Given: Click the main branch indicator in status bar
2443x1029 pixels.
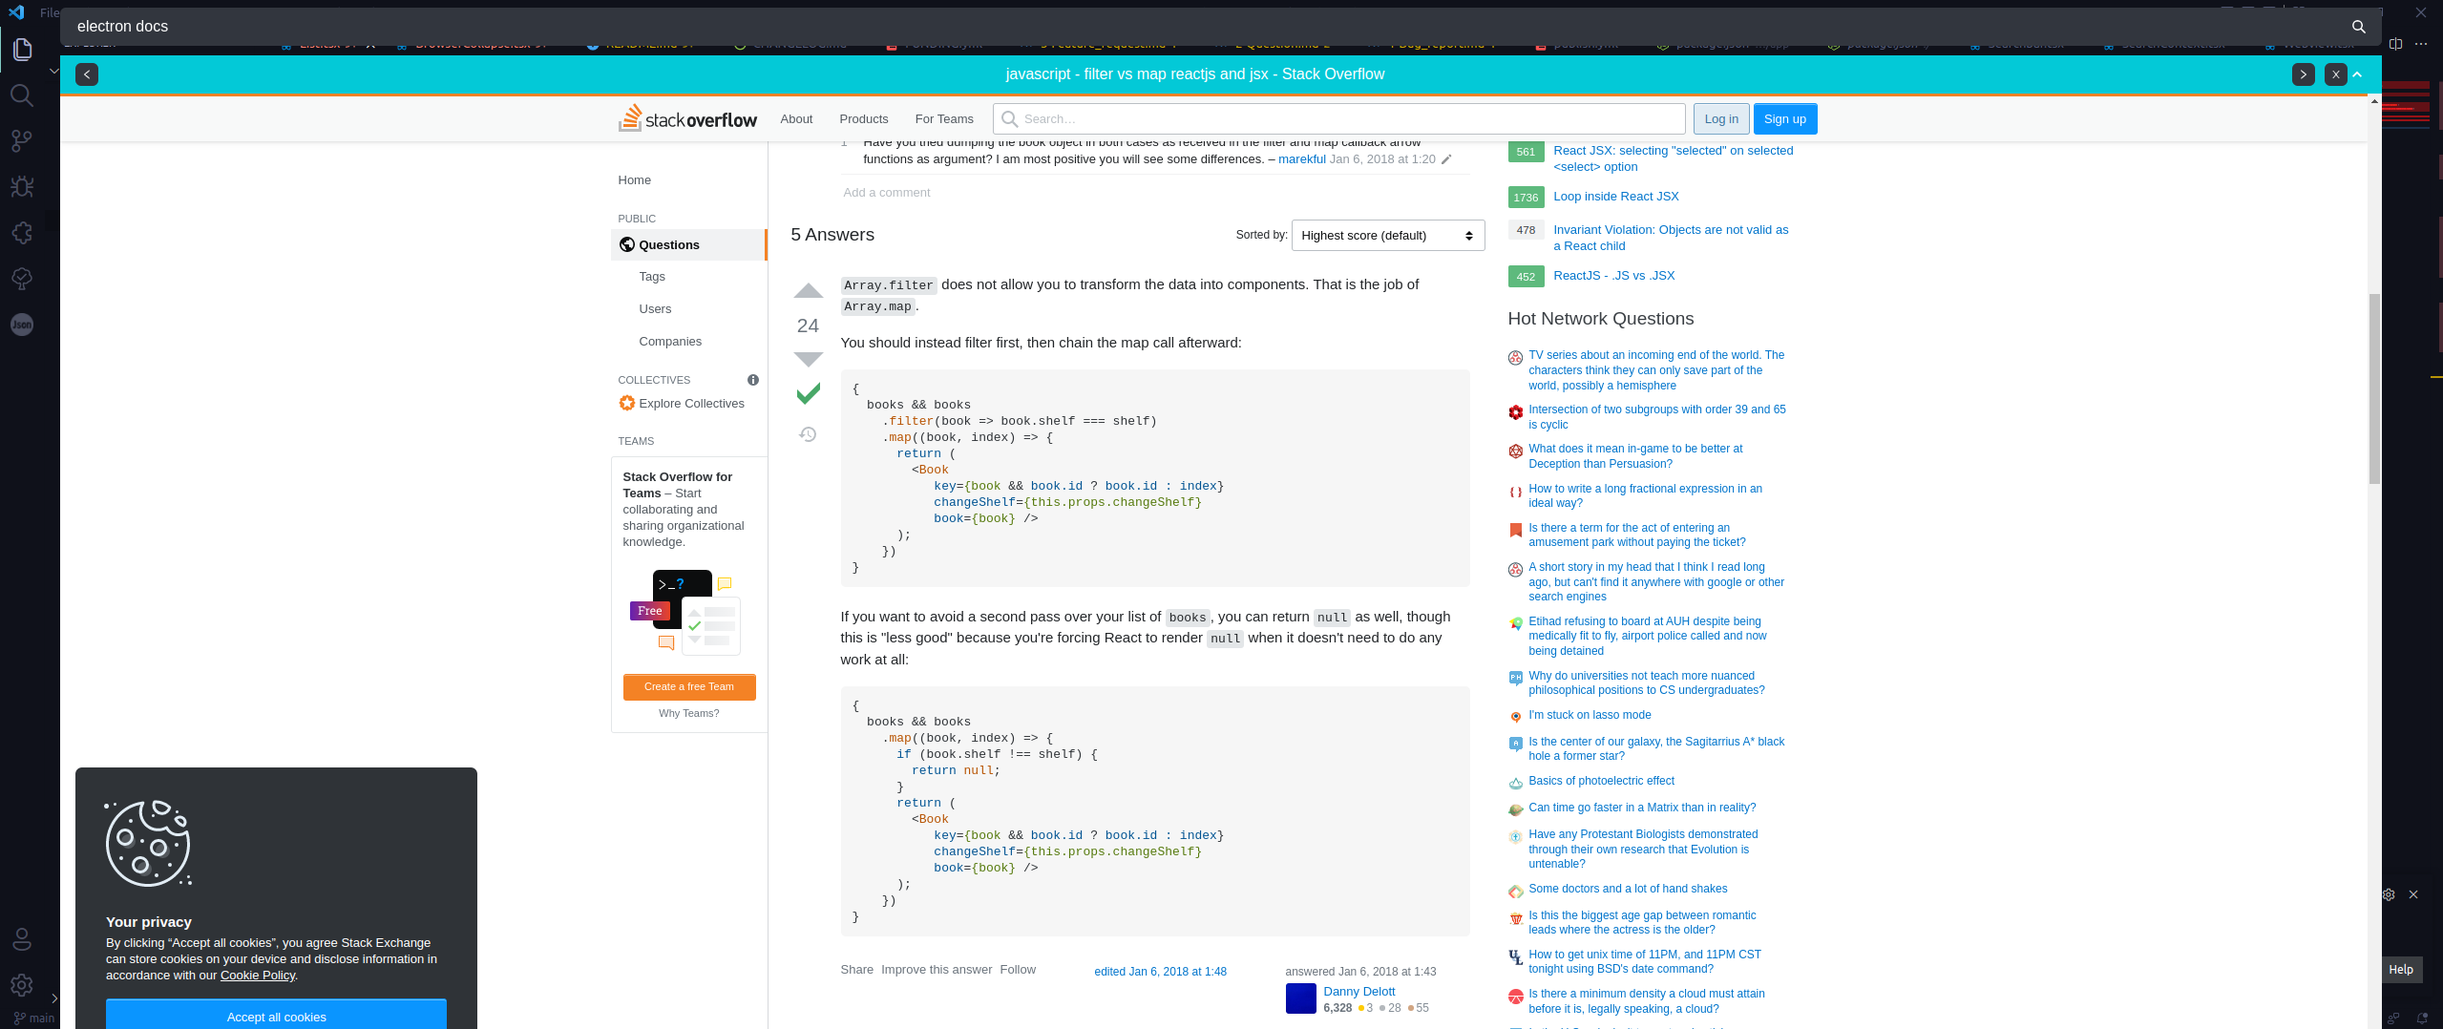Looking at the screenshot, I should click(x=34, y=1018).
